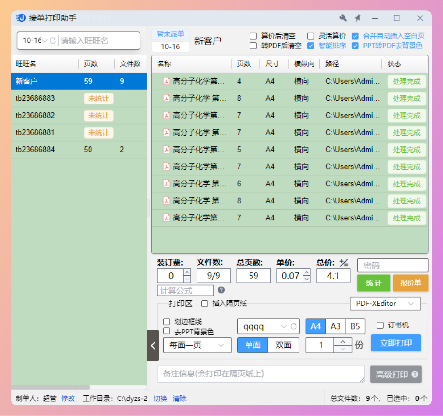The image size is (443, 416).
Task: Refresh the date list beside the 10-16 dropdown
Action: [x=53, y=41]
